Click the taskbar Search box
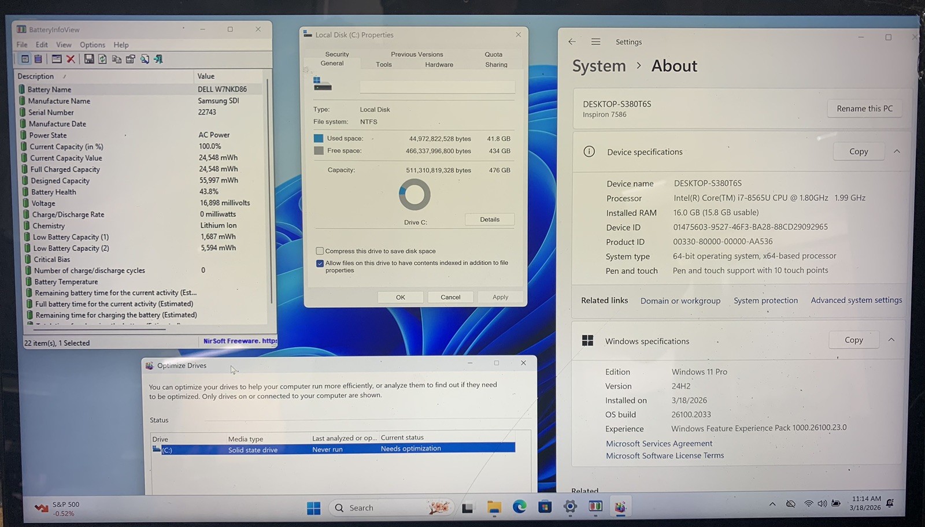Screen dimensions: 925x527 [392, 508]
